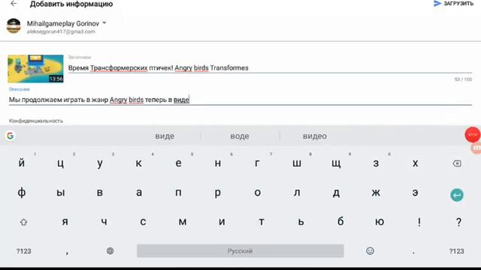Tap the р key

pos(218,193)
